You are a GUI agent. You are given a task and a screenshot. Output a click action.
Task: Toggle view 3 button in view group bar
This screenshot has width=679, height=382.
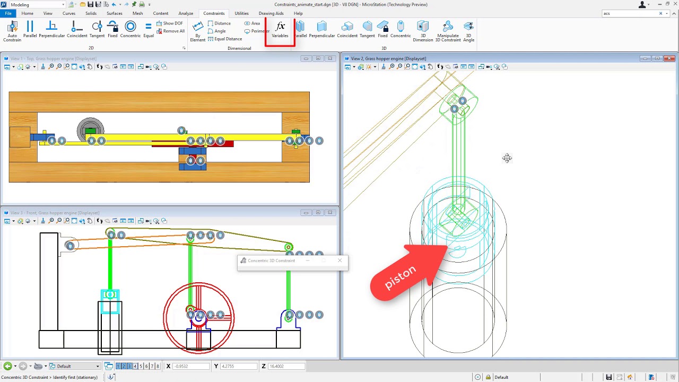coord(129,366)
